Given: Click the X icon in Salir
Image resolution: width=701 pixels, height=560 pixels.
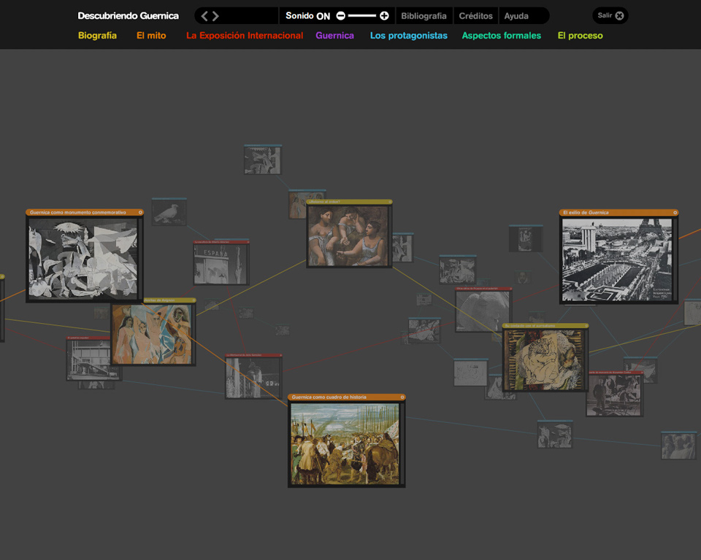Looking at the screenshot, I should click(620, 15).
